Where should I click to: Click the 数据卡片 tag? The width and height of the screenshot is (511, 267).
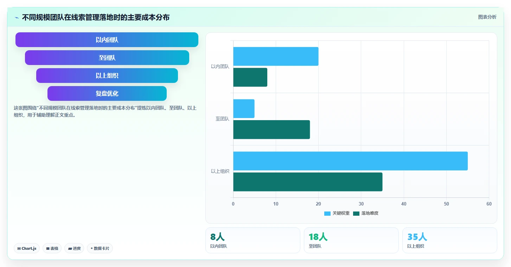point(100,248)
